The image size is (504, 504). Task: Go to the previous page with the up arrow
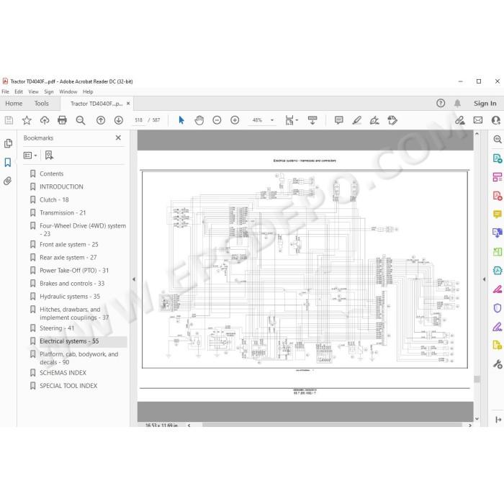point(101,120)
